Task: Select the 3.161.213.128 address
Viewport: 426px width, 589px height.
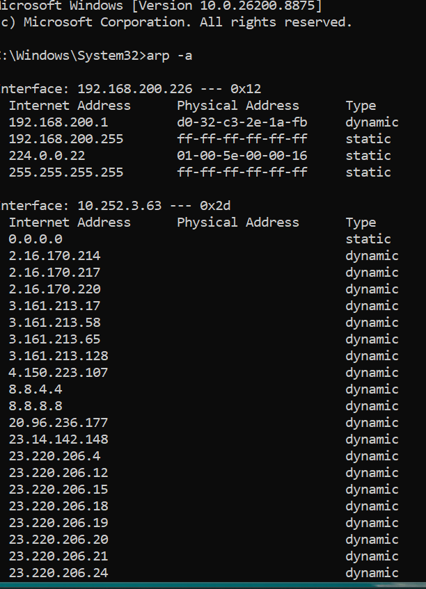Action: click(58, 356)
